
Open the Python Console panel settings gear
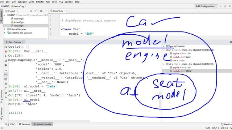pyautogui.click(x=231, y=42)
